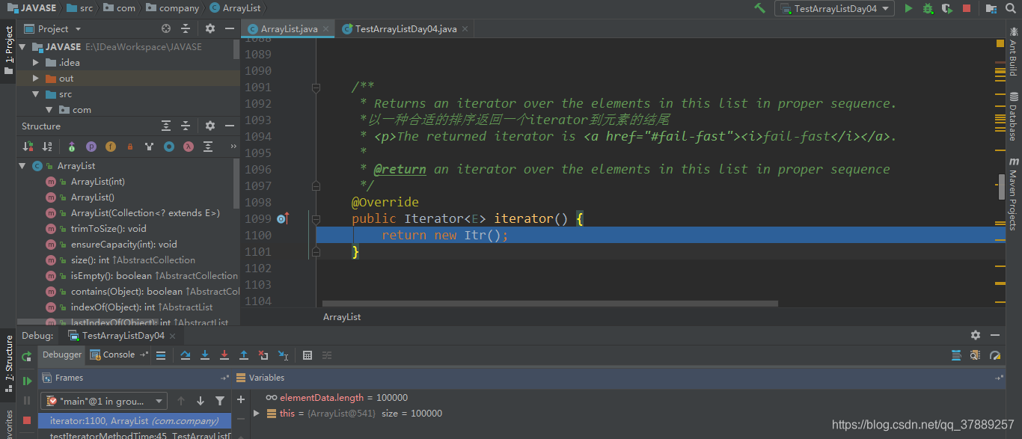This screenshot has height=439, width=1022.
Task: Open Structure panel settings gear
Action: (x=210, y=126)
